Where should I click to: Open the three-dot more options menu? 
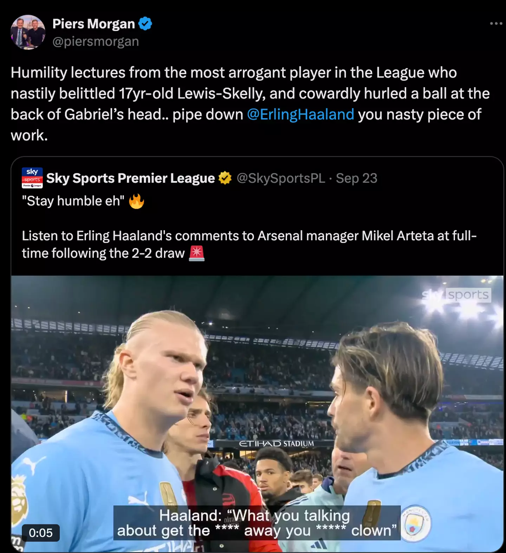(496, 24)
